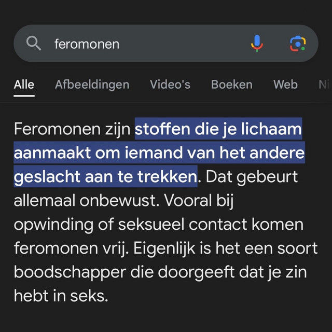
Task: Click the final line 'hebt in seks.'
Action: [x=61, y=296]
